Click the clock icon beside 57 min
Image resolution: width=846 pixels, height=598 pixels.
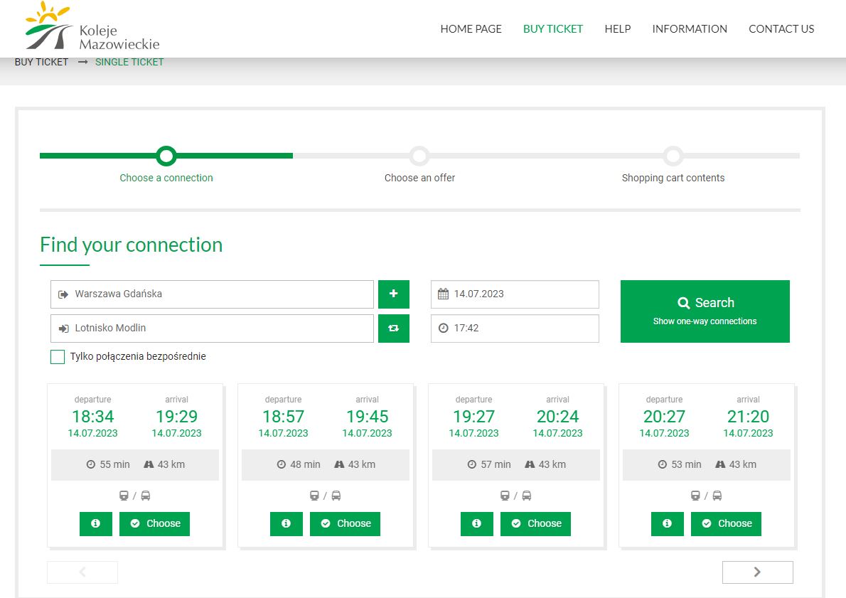point(471,464)
